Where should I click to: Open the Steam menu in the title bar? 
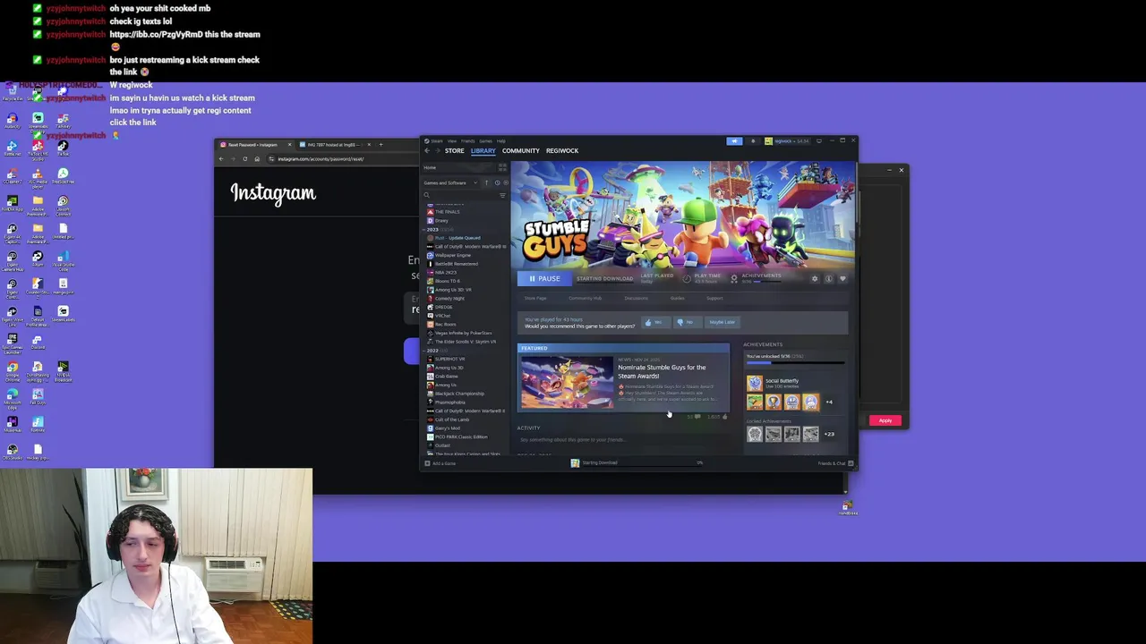point(437,140)
